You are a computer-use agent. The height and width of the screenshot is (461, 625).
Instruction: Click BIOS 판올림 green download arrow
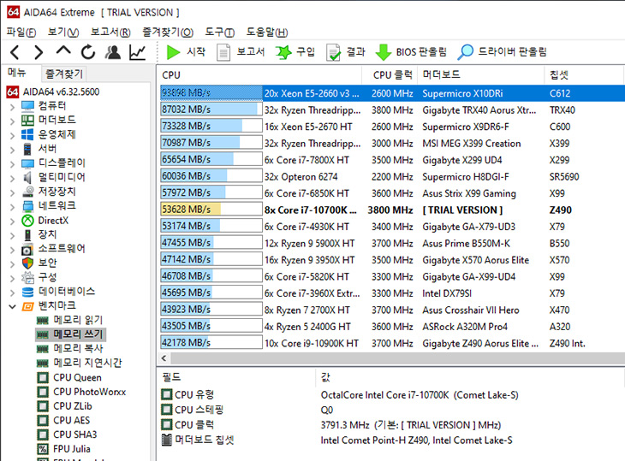tap(383, 52)
